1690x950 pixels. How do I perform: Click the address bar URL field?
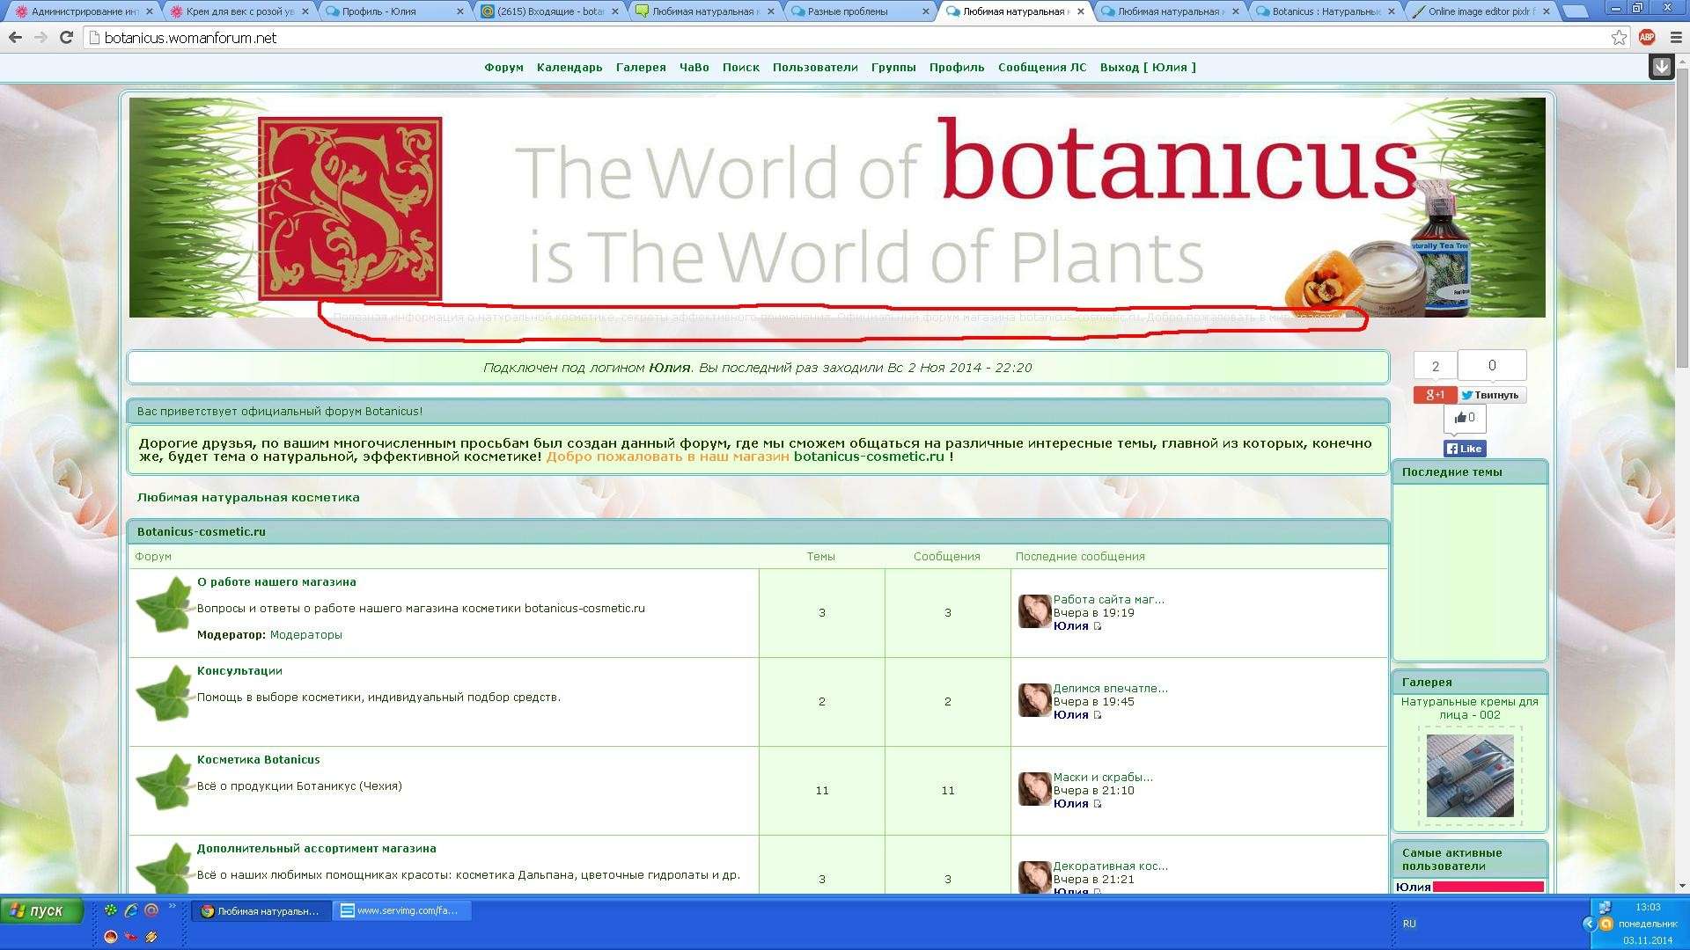[845, 38]
